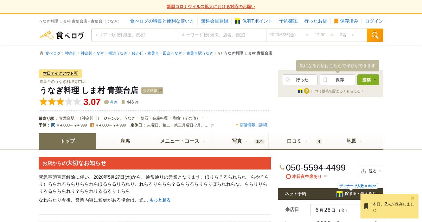Click the 本日テイクアウト可 badge

60,73
